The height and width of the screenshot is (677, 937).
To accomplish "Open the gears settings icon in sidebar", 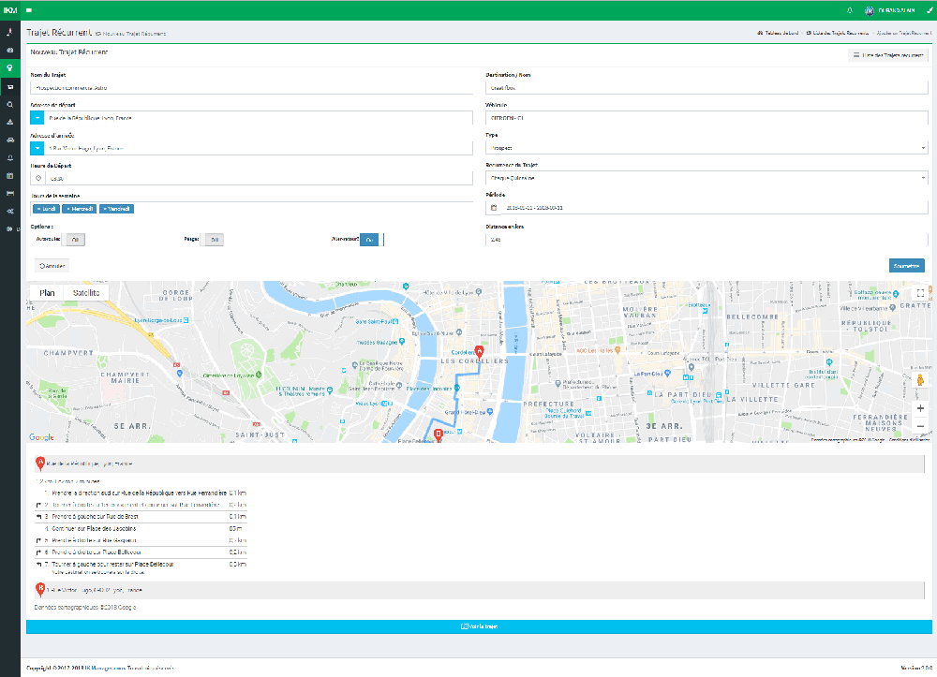I will [x=9, y=212].
